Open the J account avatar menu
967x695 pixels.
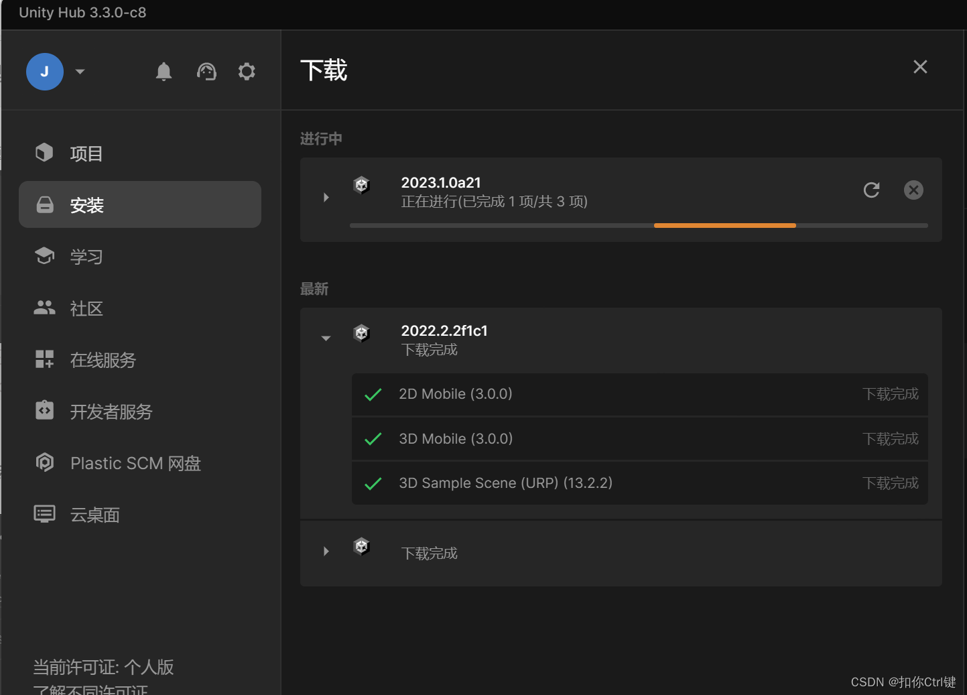[45, 72]
